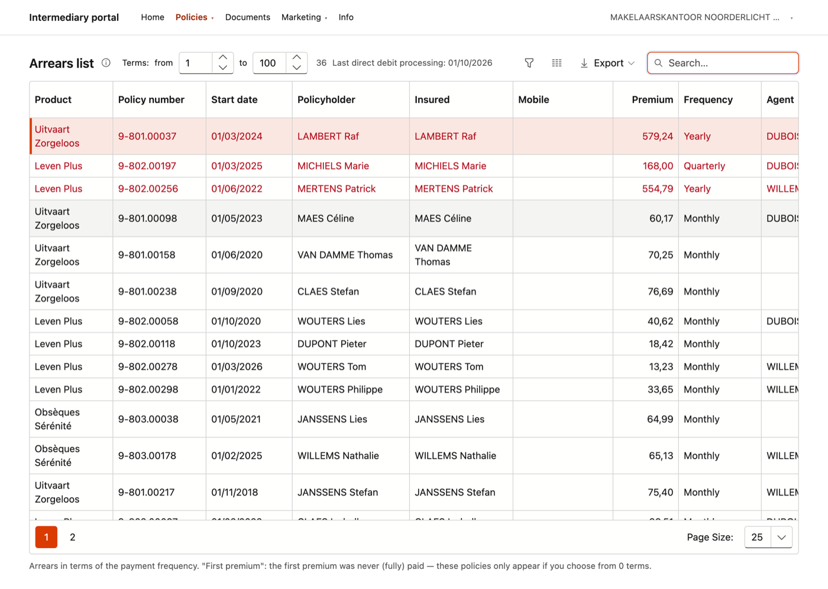Decrease the Terms from value
The width and height of the screenshot is (828, 589).
pyautogui.click(x=223, y=68)
